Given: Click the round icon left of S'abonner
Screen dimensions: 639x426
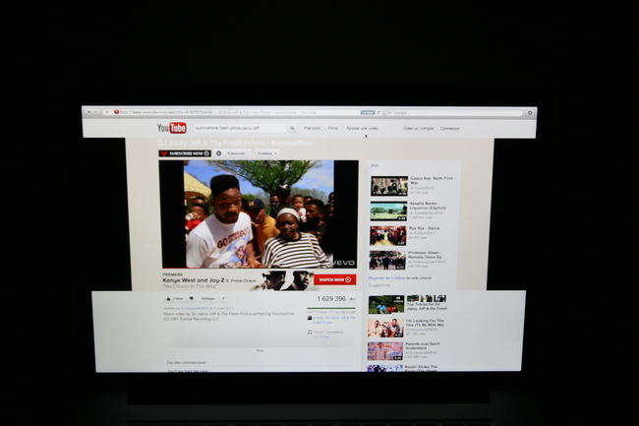Looking at the screenshot, I should tap(219, 153).
